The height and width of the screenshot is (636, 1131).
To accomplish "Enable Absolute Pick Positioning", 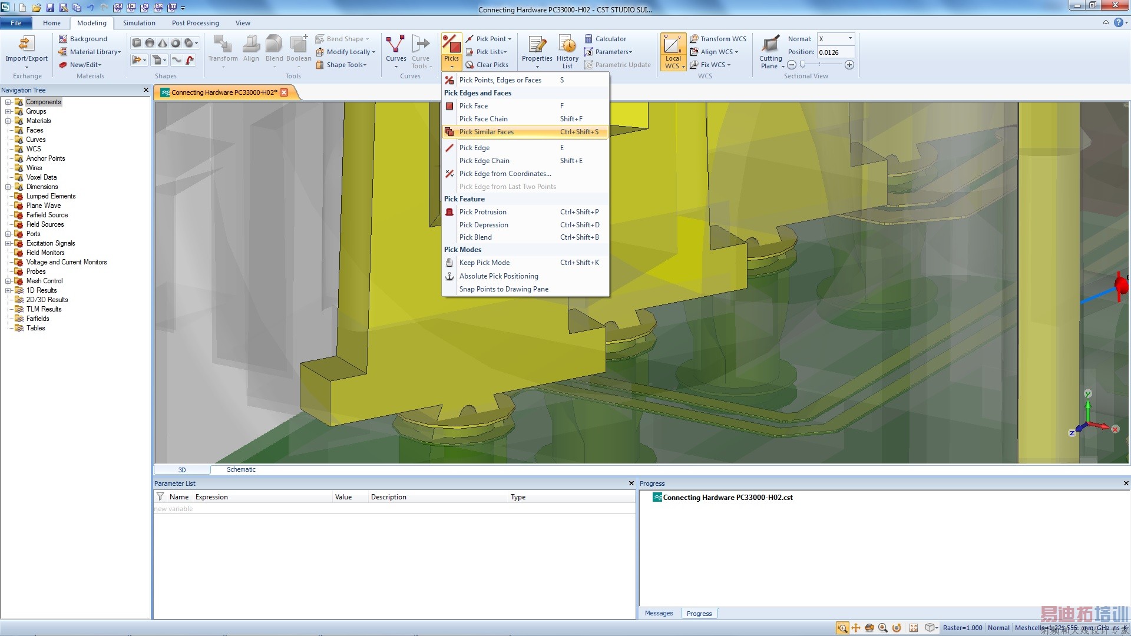I will click(498, 276).
